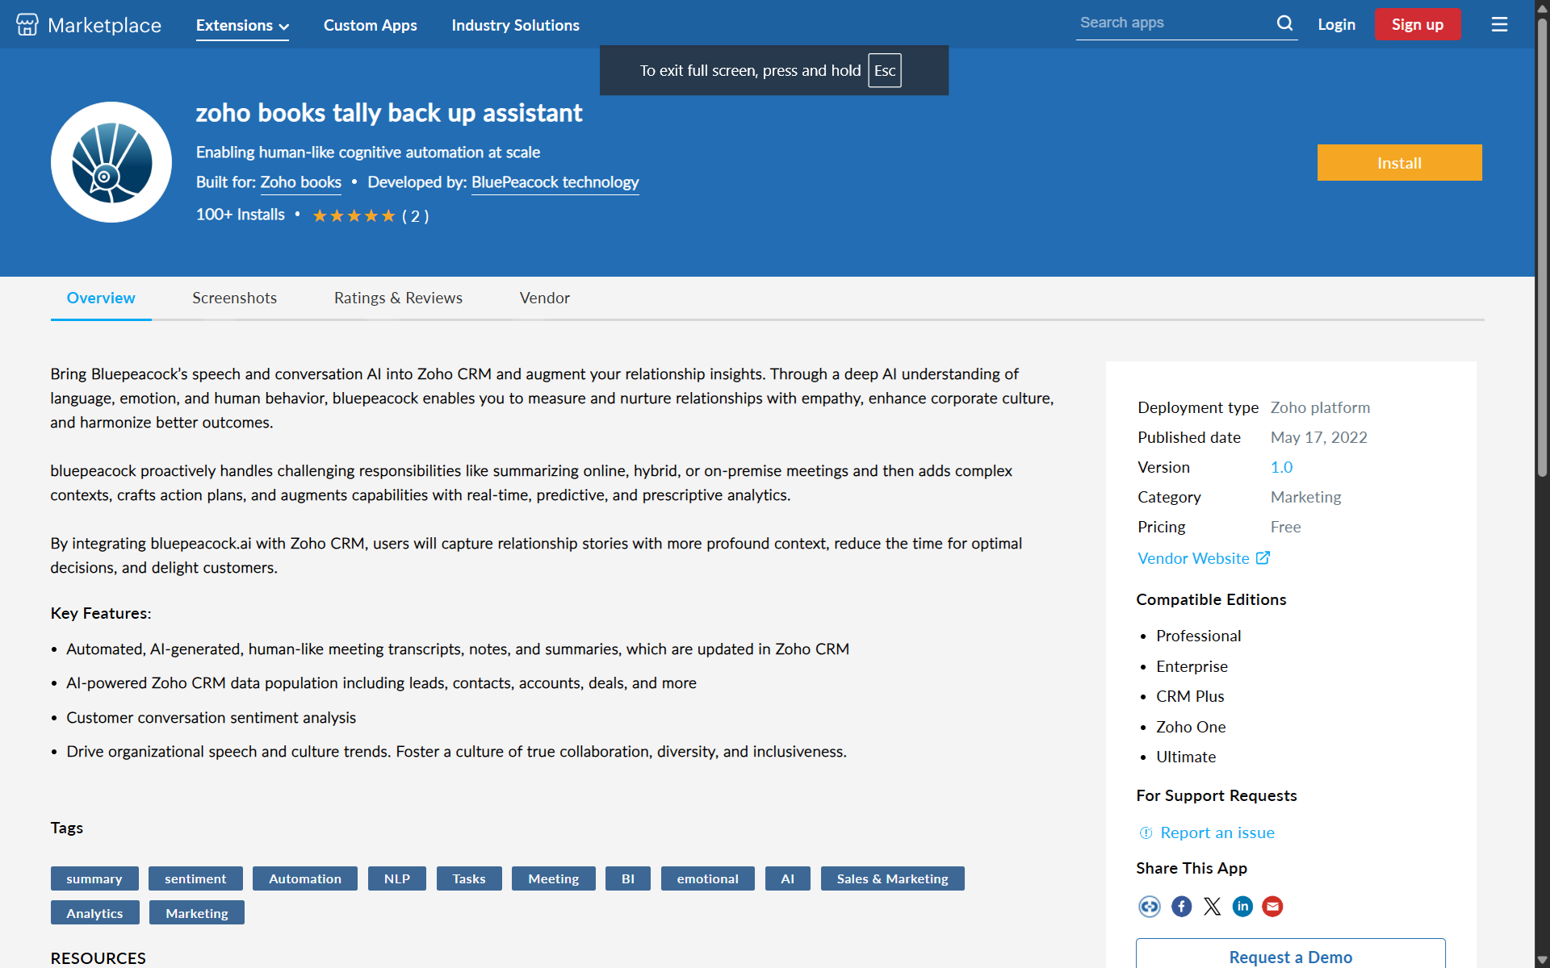Click the Marketing tag
The width and height of the screenshot is (1550, 968).
click(x=197, y=912)
